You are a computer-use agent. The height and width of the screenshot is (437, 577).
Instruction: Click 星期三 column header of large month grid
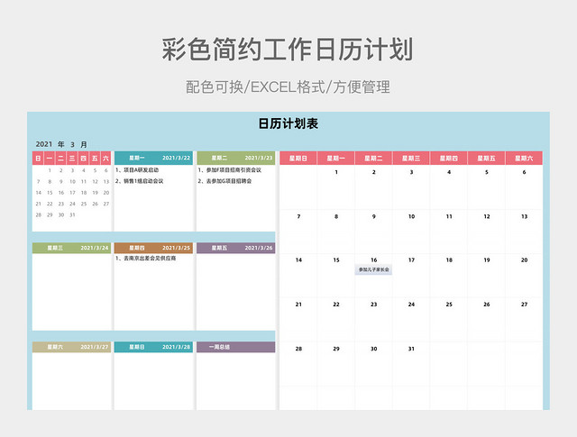[411, 159]
